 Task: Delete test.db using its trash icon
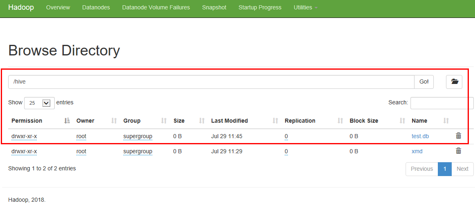pyautogui.click(x=458, y=136)
